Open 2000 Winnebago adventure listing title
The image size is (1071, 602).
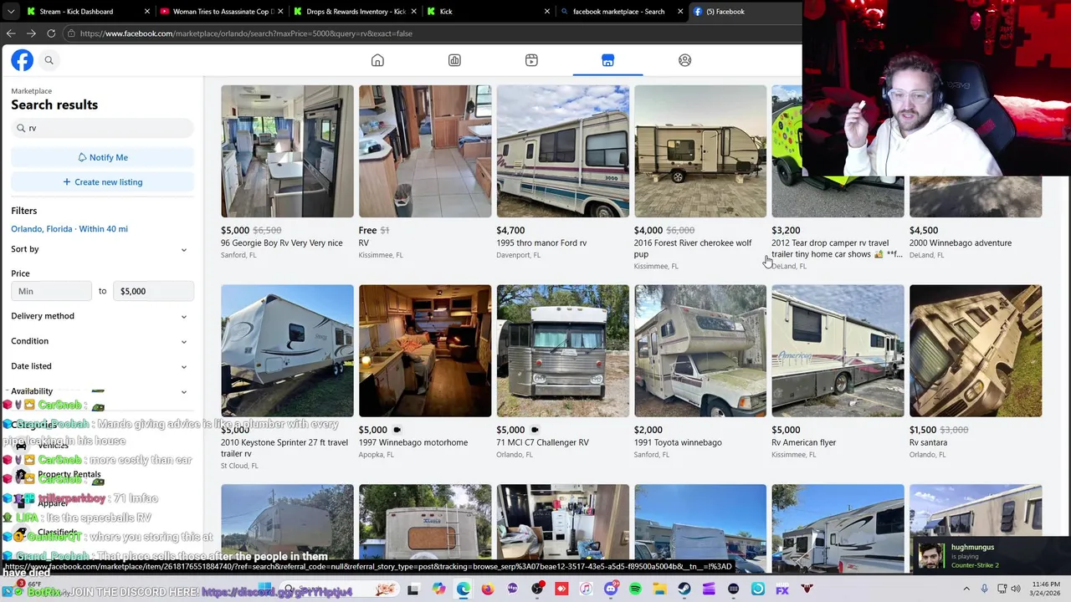click(961, 243)
